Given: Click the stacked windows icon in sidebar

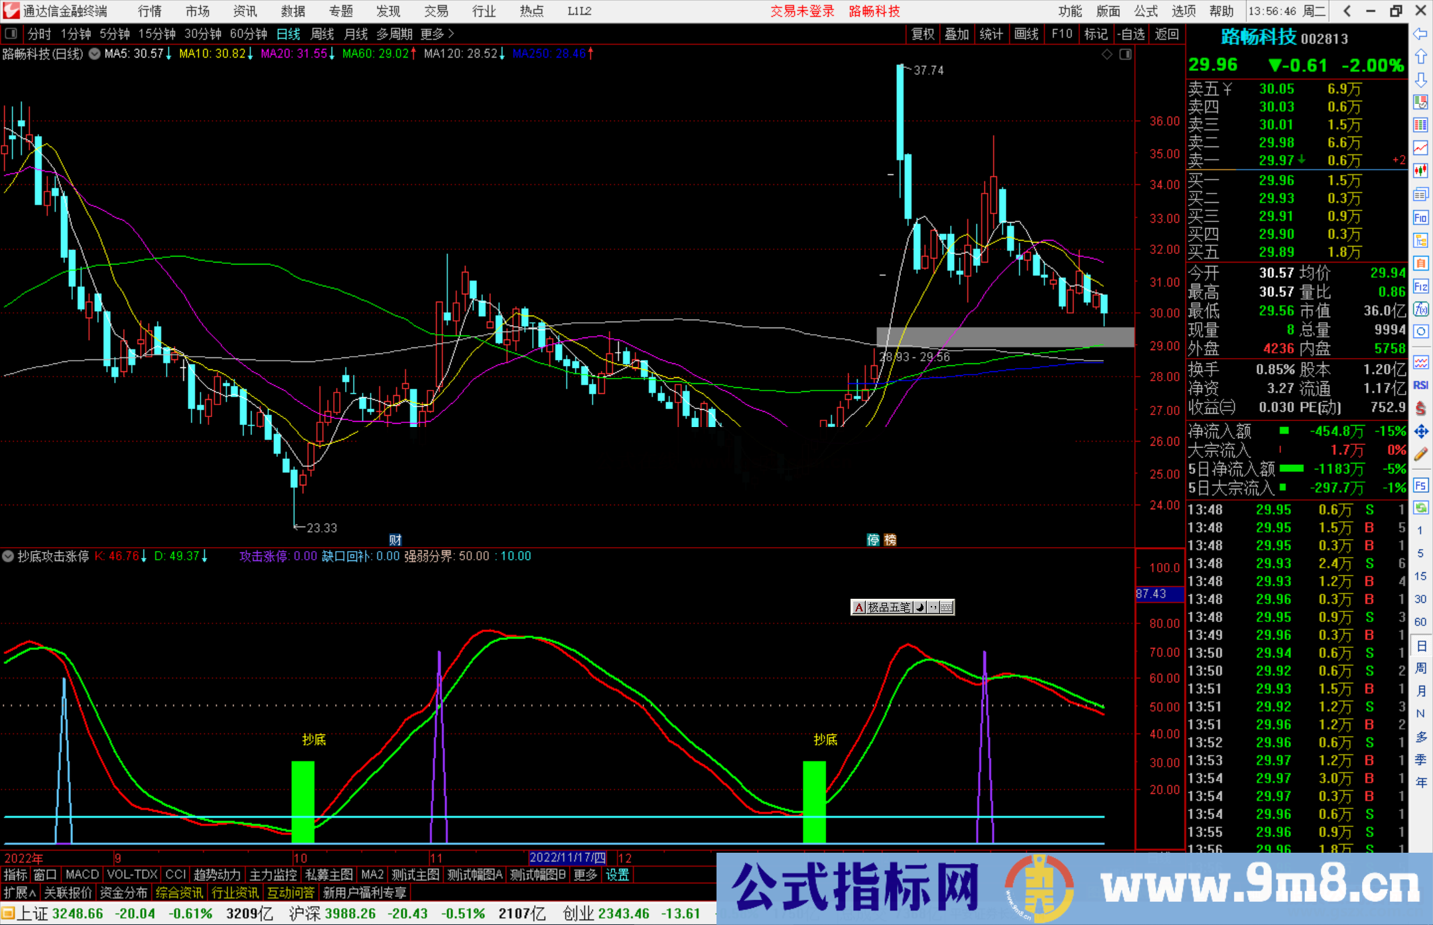Looking at the screenshot, I should [1420, 194].
